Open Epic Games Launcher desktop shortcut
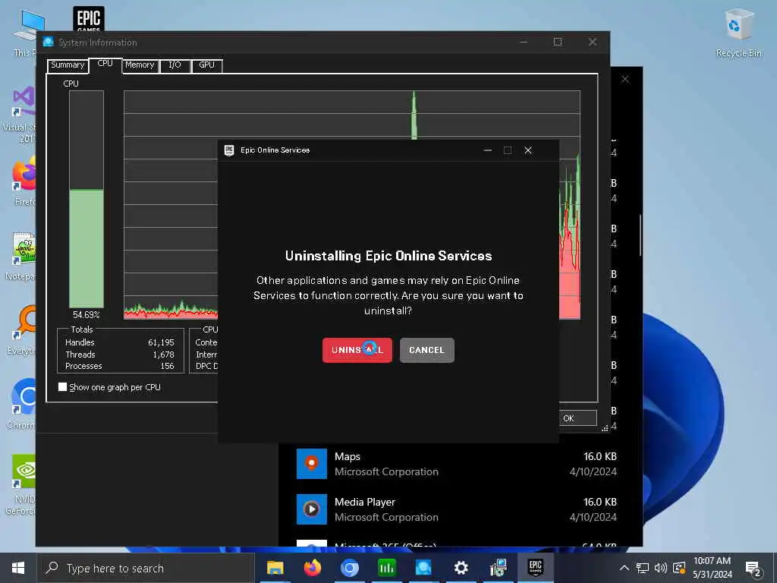This screenshot has height=583, width=777. coord(89,19)
